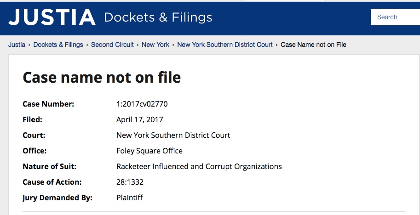This screenshot has height=215, width=420.
Task: Click the 'Jury Demanded By:' label
Action: pyautogui.click(x=58, y=198)
